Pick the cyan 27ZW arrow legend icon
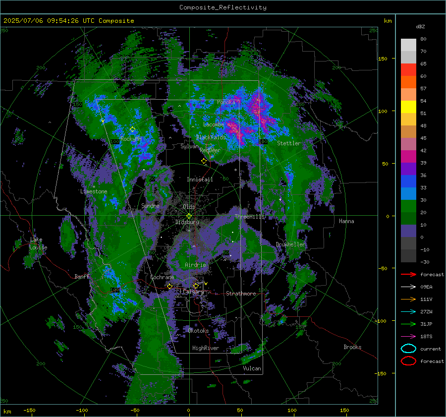446x417 pixels. pos(408,311)
